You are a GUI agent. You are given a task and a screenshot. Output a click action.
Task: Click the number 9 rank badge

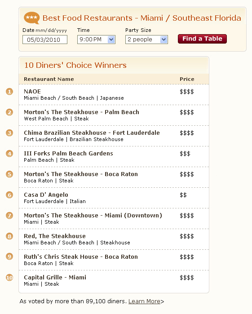pyautogui.click(x=9, y=257)
